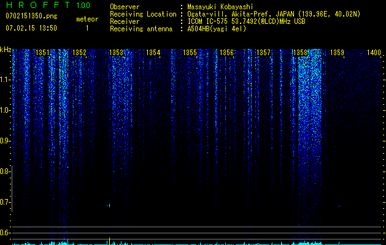
Task: Click the 1.1 kHz axis tick label
Action: [5, 80]
